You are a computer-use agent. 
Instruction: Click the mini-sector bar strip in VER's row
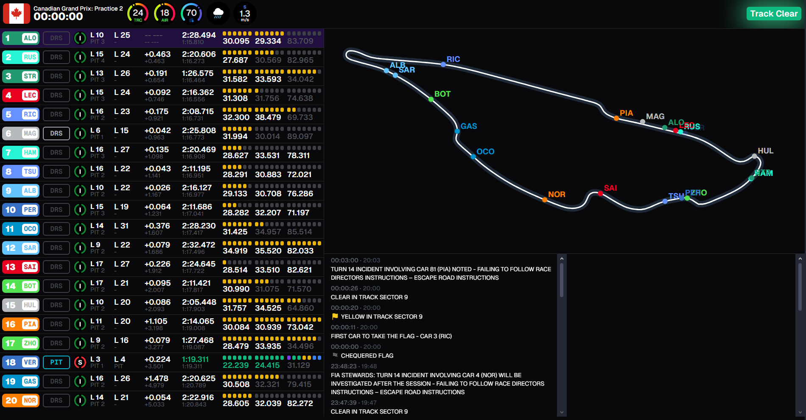click(x=272, y=358)
